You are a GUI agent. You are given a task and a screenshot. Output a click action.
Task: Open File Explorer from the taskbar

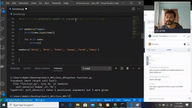(x=78, y=105)
